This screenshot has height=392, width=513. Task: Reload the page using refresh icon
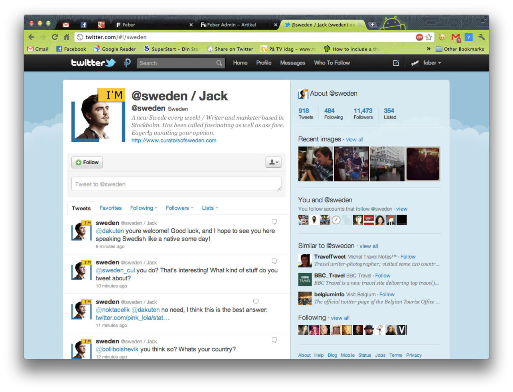[55, 37]
